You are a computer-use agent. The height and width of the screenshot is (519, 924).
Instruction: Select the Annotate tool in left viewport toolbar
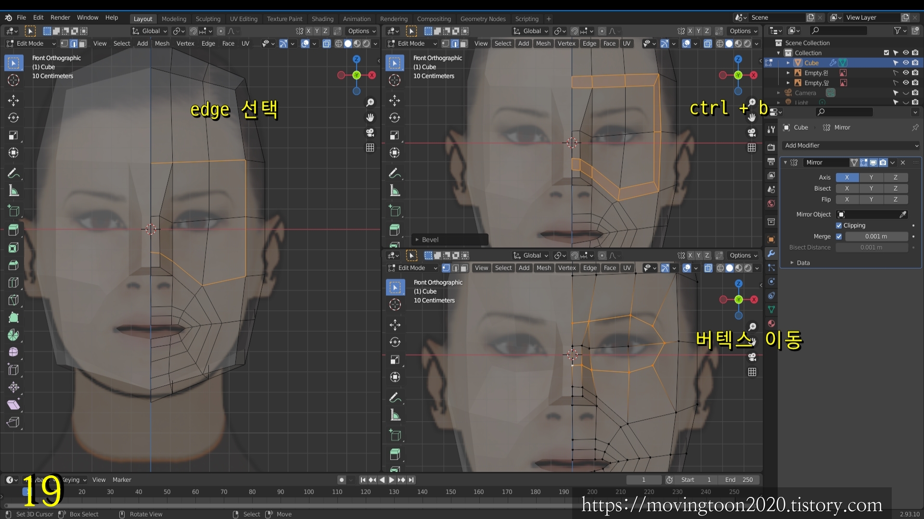pos(13,173)
